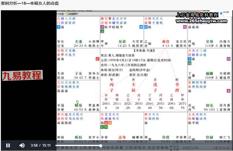Click the purple 阴 marker in 福德 palace
The image size is (233, 151).
229,59
